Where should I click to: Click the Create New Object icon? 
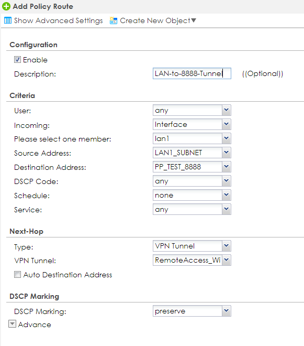(114, 20)
